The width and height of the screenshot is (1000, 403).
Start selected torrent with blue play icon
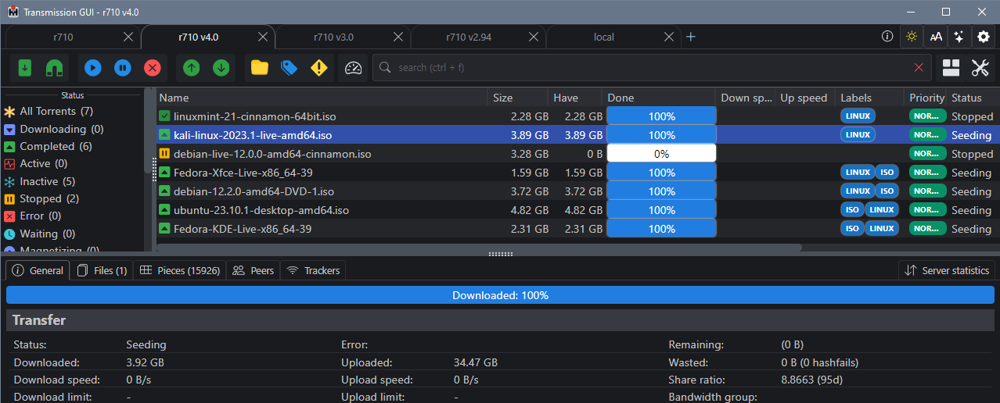pos(93,68)
